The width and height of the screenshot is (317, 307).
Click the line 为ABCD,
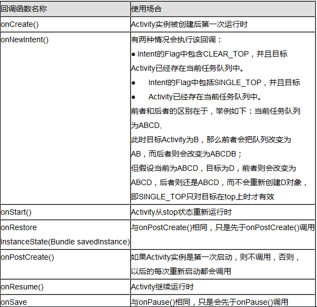pyautogui.click(x=146, y=125)
